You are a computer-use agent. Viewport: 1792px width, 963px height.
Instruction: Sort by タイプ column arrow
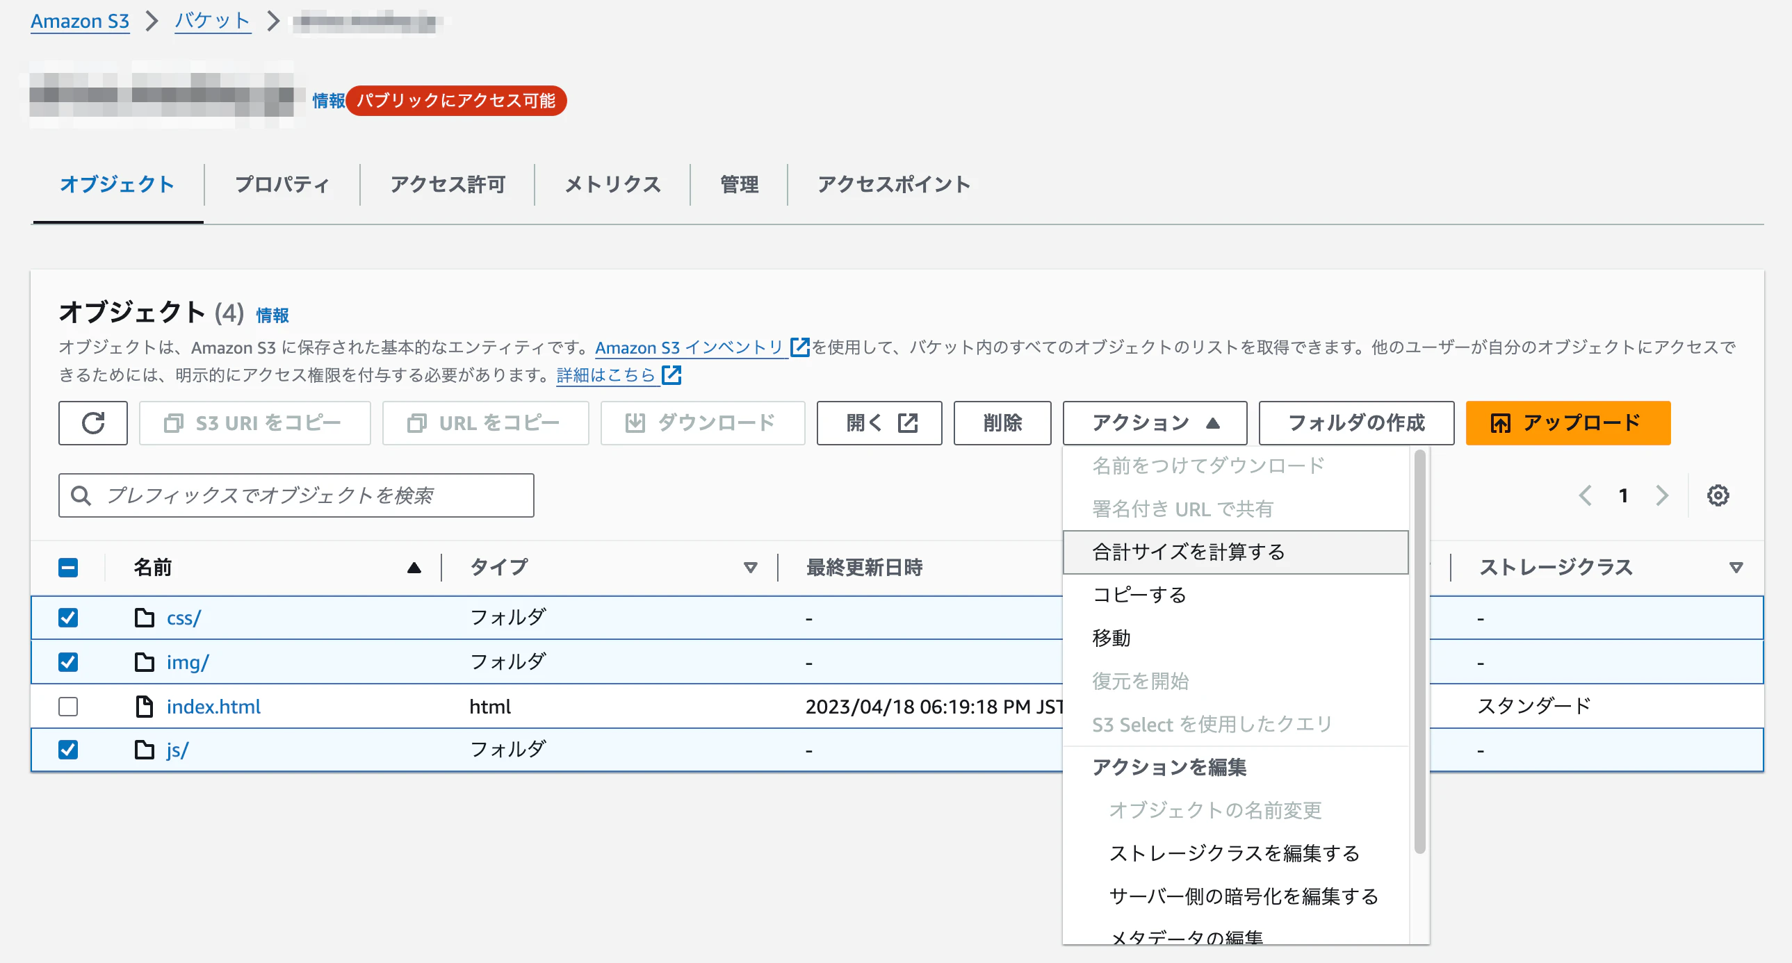[x=750, y=568]
